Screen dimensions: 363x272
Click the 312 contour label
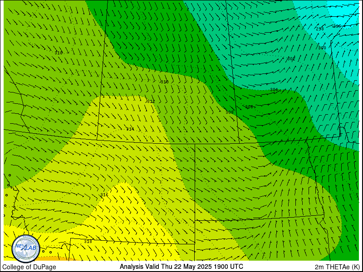(x=151, y=102)
